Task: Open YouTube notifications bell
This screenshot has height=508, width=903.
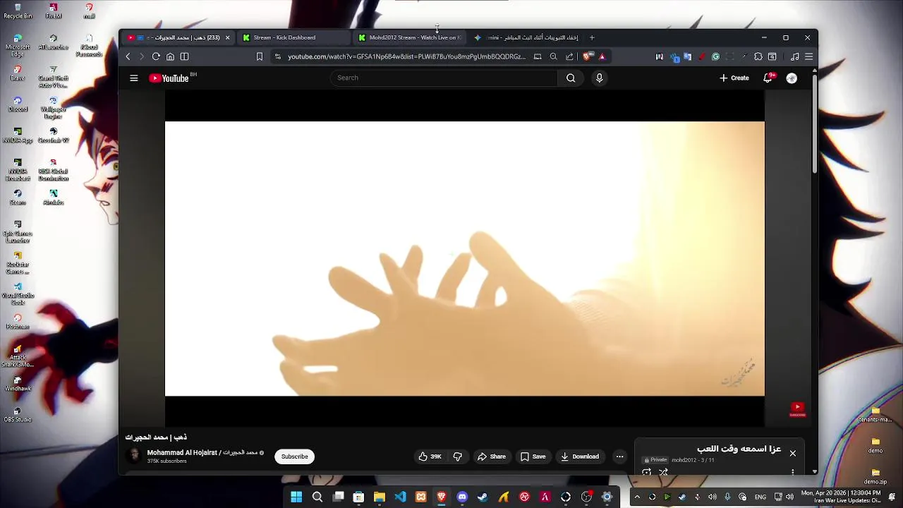Action: click(768, 78)
